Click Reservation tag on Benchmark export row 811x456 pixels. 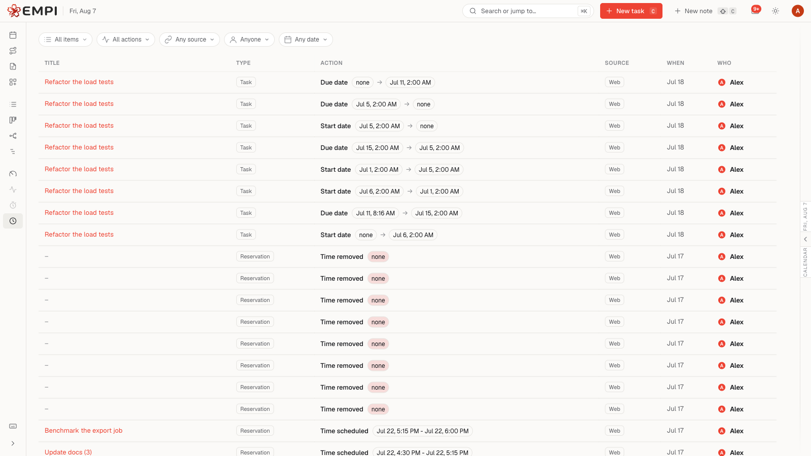coord(255,431)
